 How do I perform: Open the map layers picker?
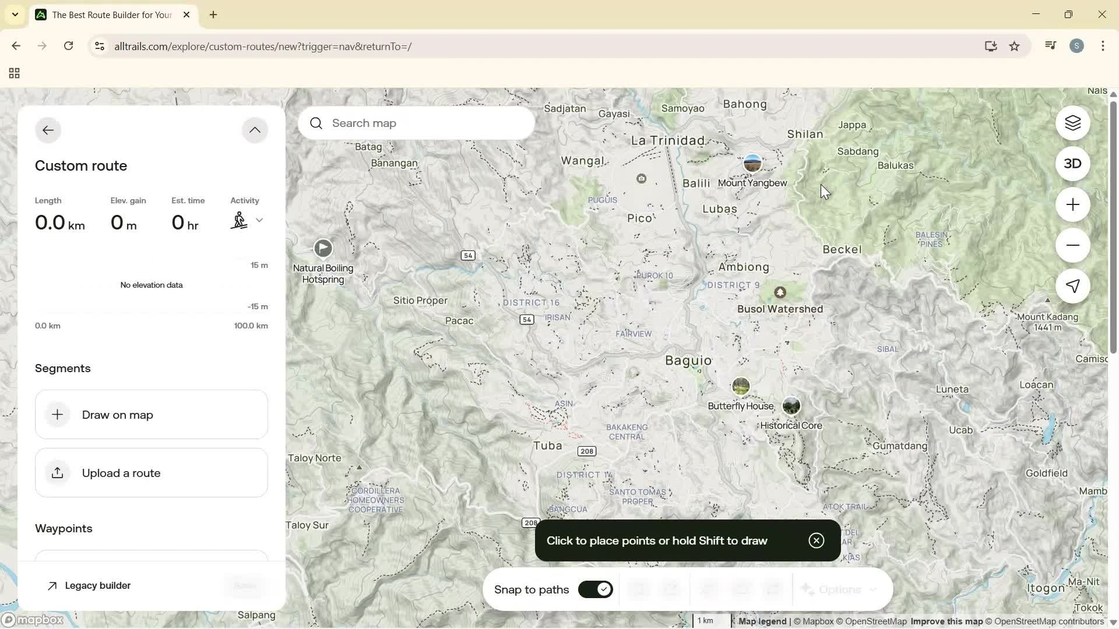[x=1073, y=123]
